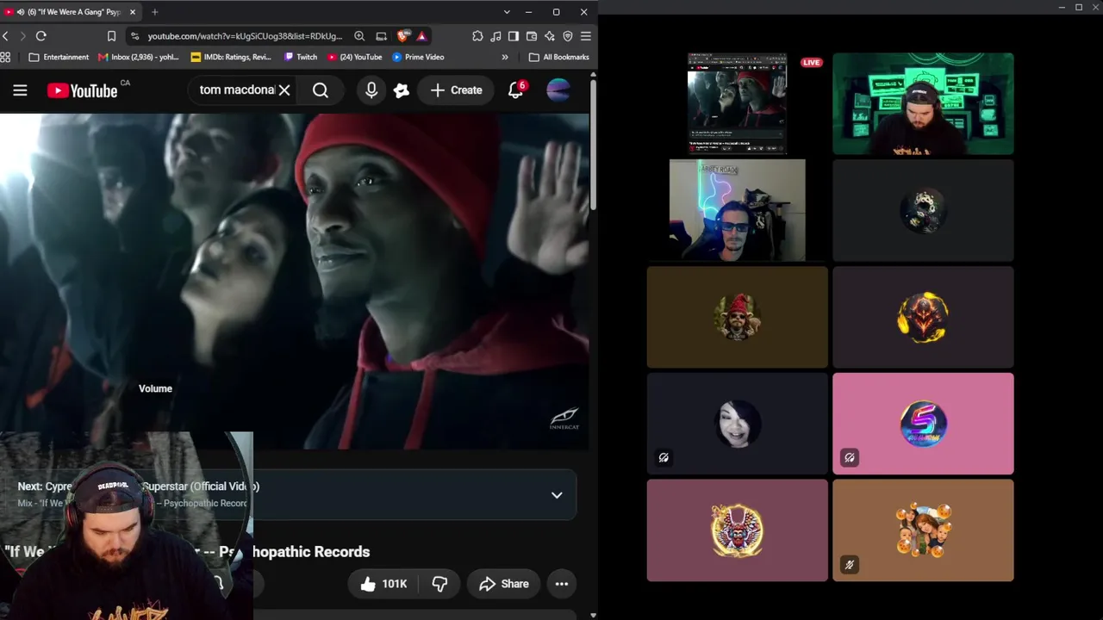Image resolution: width=1103 pixels, height=620 pixels.
Task: Open the All Bookmarks folder
Action: tap(559, 57)
